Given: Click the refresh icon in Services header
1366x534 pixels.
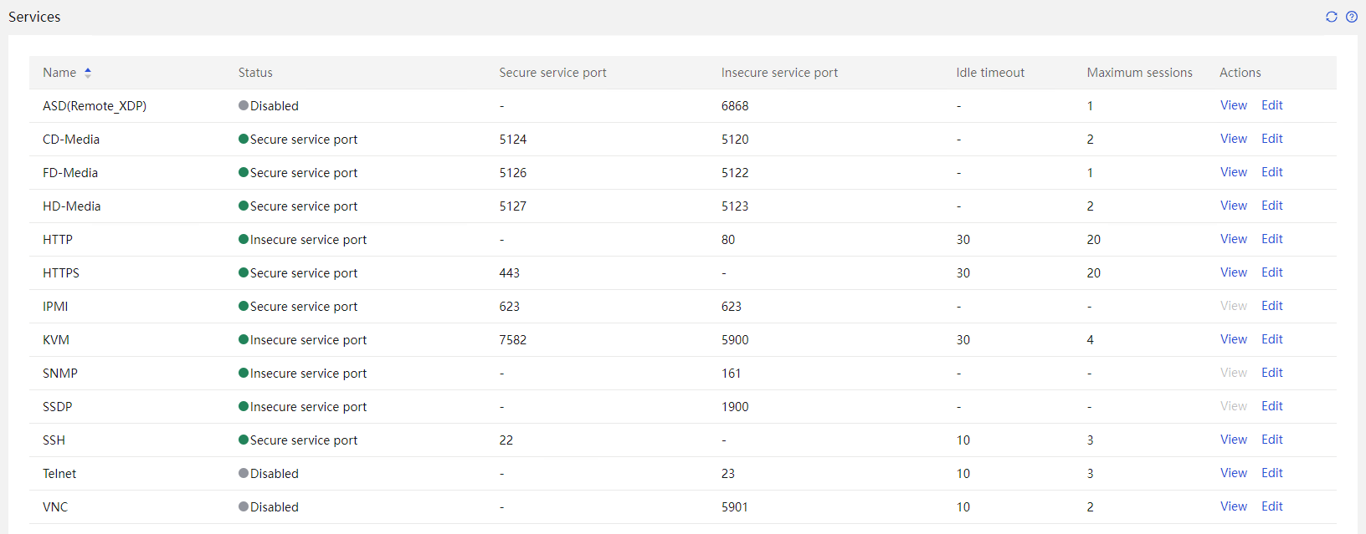Looking at the screenshot, I should (1331, 17).
